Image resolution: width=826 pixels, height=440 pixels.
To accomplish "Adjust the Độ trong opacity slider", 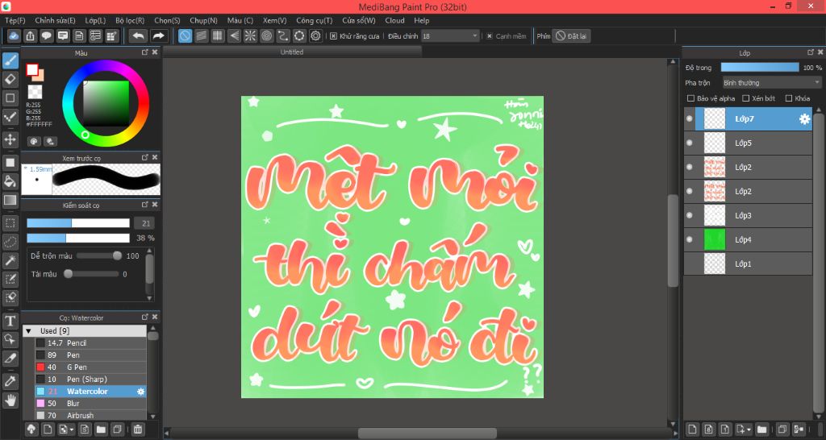I will click(760, 68).
